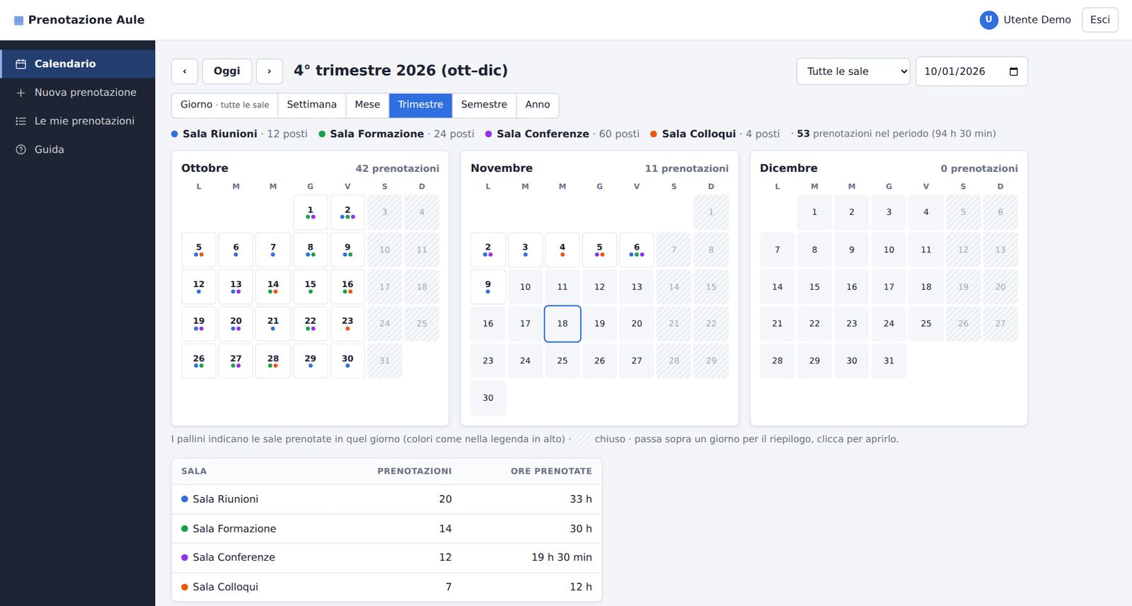
Task: Open November 4 day cell
Action: click(x=562, y=250)
